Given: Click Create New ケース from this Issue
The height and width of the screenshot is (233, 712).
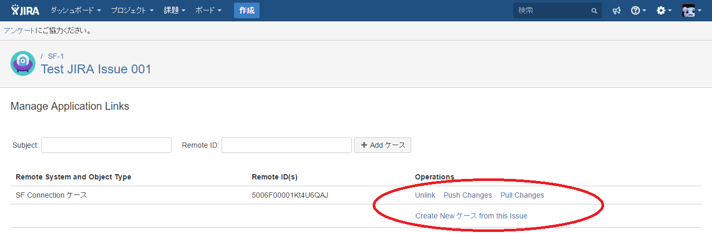Looking at the screenshot, I should [x=471, y=216].
